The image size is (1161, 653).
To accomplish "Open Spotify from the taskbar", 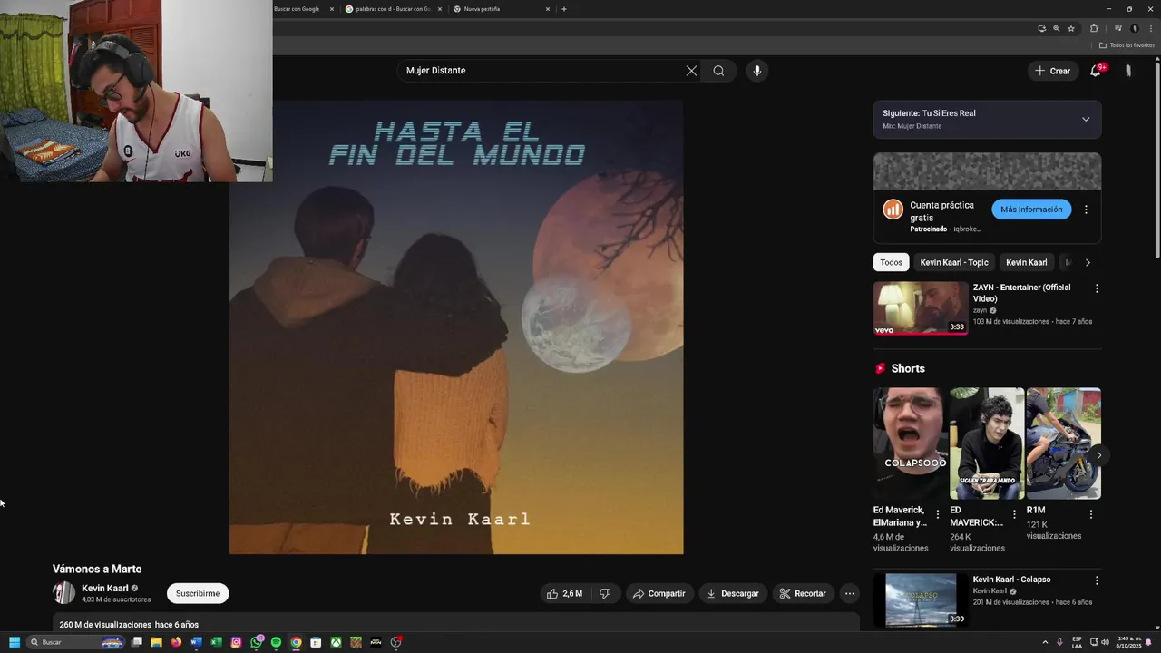I will point(276,642).
